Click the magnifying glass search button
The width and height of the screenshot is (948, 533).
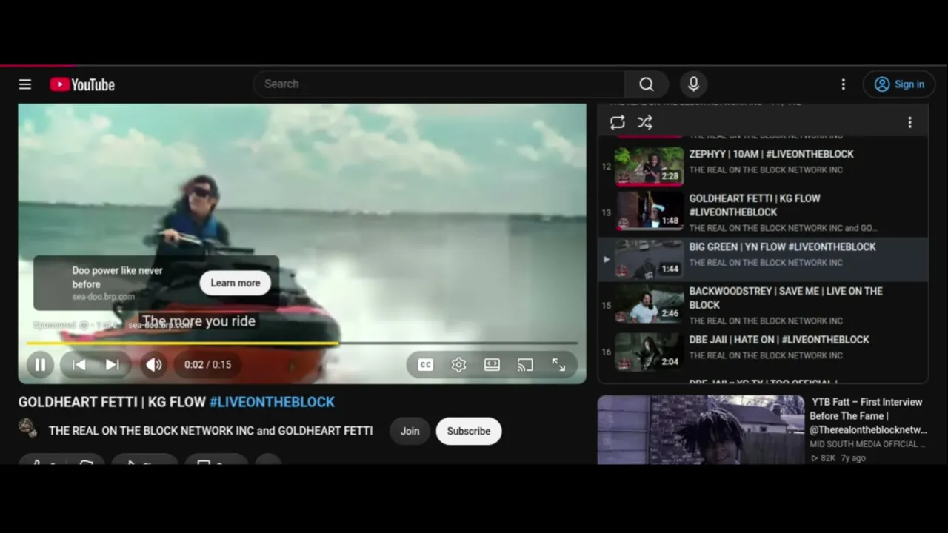647,84
